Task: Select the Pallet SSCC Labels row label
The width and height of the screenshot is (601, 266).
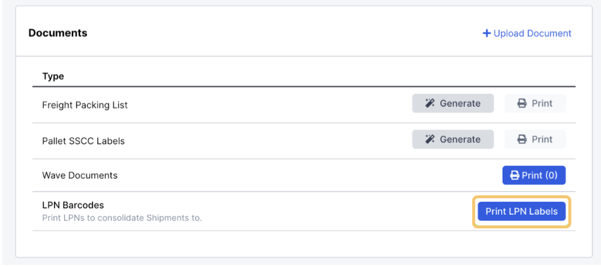Action: pyautogui.click(x=83, y=141)
